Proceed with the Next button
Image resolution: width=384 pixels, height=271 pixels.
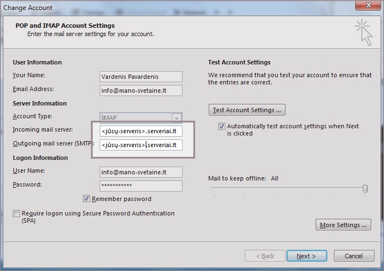[x=306, y=256]
